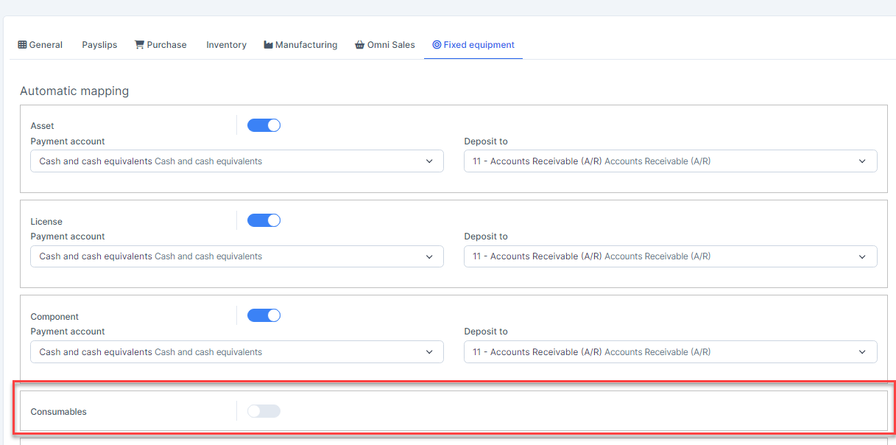Open License Payment account dropdown
Viewport: 896px width, 445px height.
point(236,256)
